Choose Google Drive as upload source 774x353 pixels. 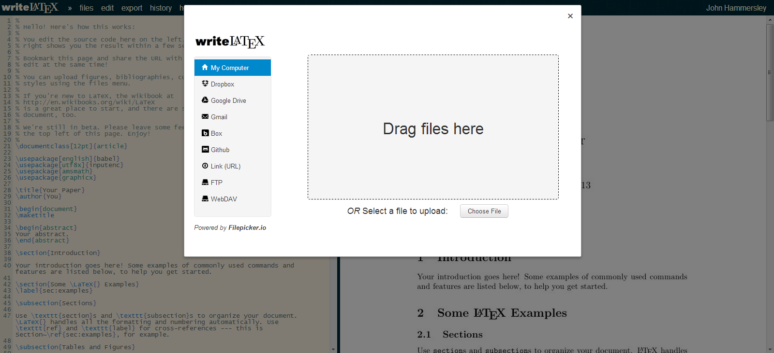(x=233, y=100)
